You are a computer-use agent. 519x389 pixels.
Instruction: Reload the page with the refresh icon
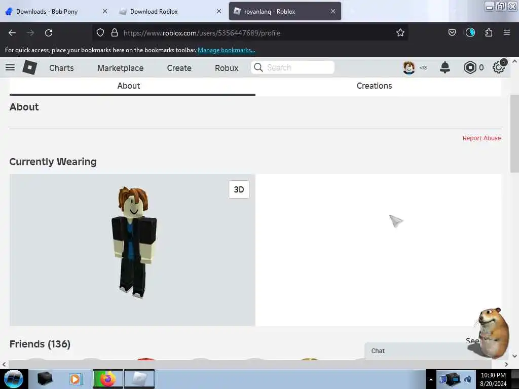coord(49,33)
